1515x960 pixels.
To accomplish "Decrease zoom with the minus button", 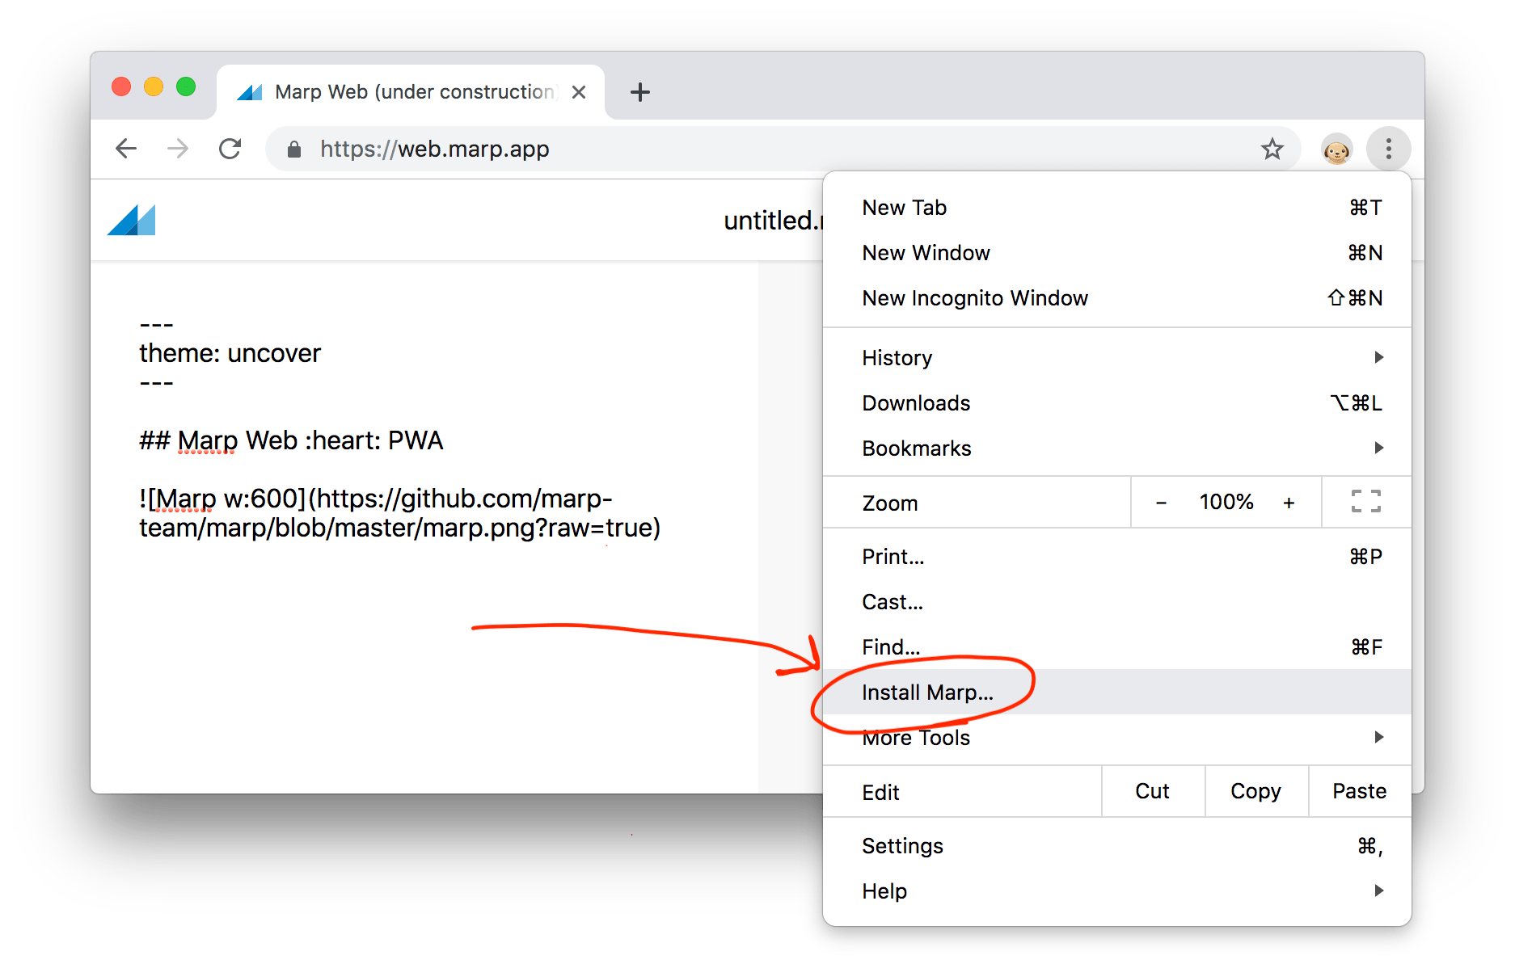I will (x=1161, y=503).
